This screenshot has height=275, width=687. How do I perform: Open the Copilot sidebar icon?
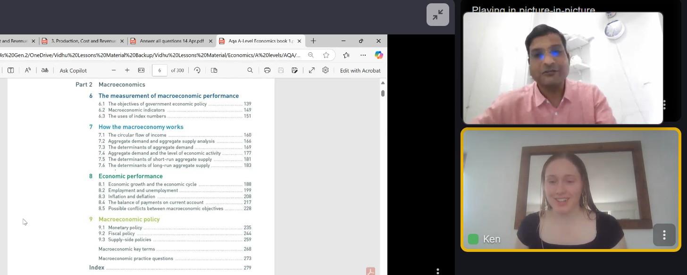tap(378, 55)
